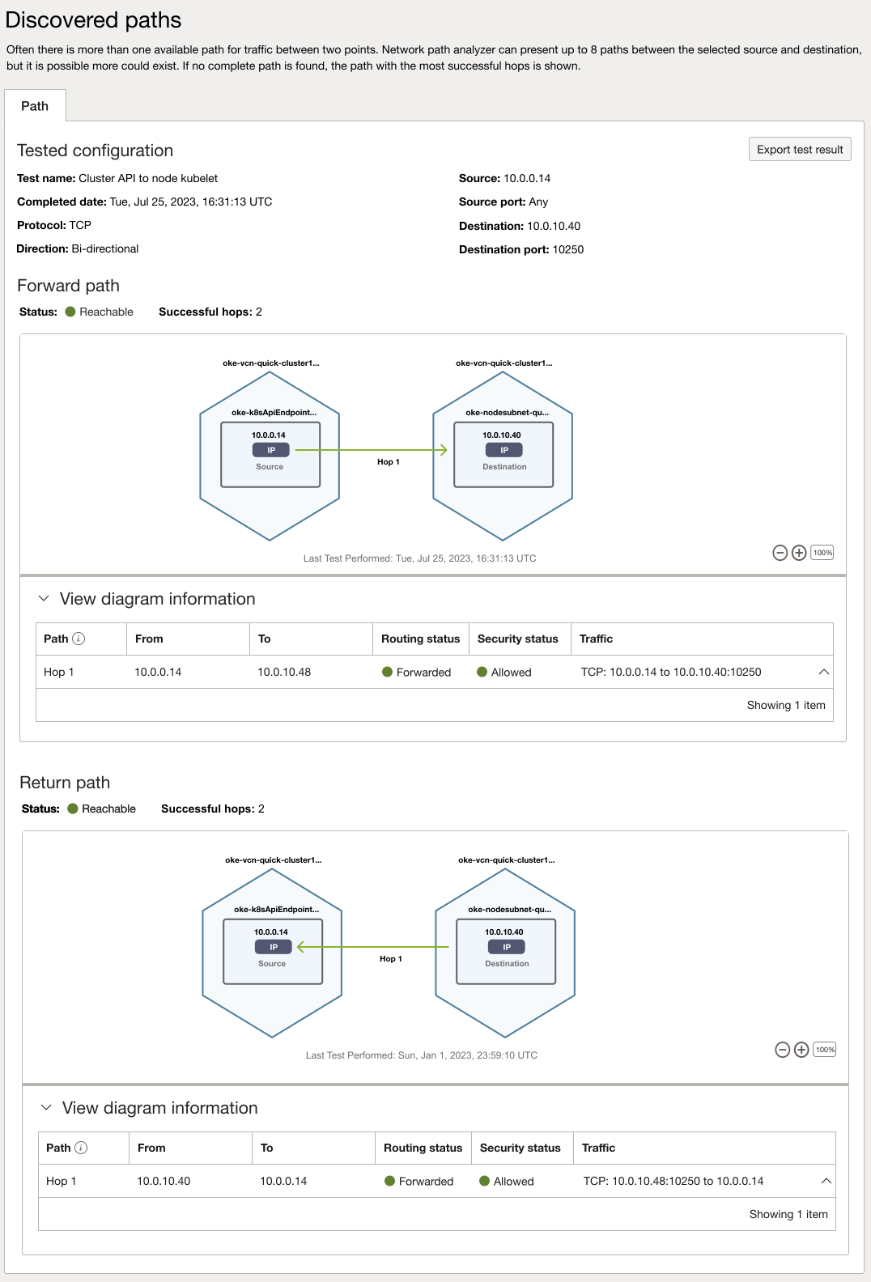Reset return path diagram to 100%
This screenshot has width=871, height=1282.
pos(825,1050)
